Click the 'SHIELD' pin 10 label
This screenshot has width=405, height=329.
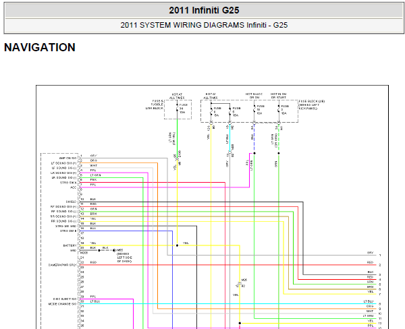tap(72, 202)
